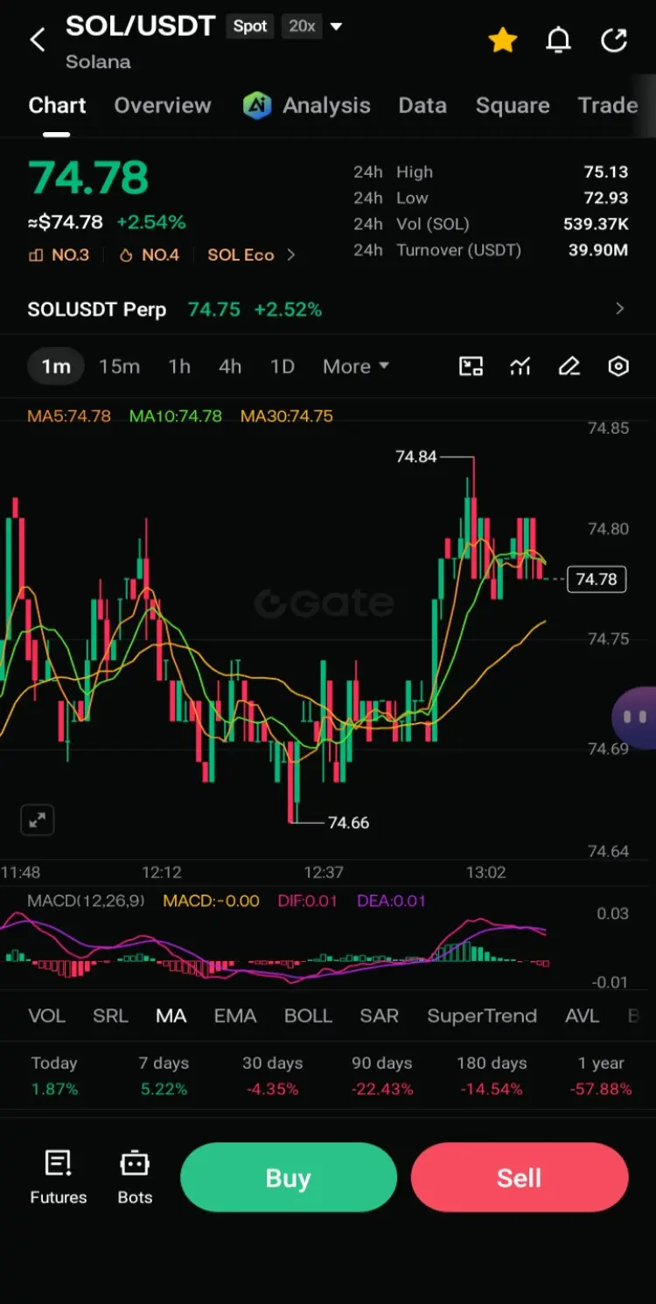The height and width of the screenshot is (1304, 656).
Task: Tap the 24h High value 75.13
Action: pos(606,172)
